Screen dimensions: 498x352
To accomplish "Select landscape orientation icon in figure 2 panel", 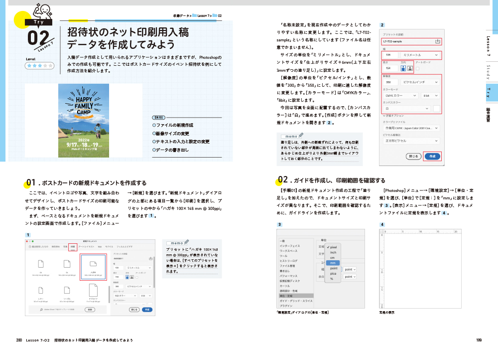I will tap(410, 68).
